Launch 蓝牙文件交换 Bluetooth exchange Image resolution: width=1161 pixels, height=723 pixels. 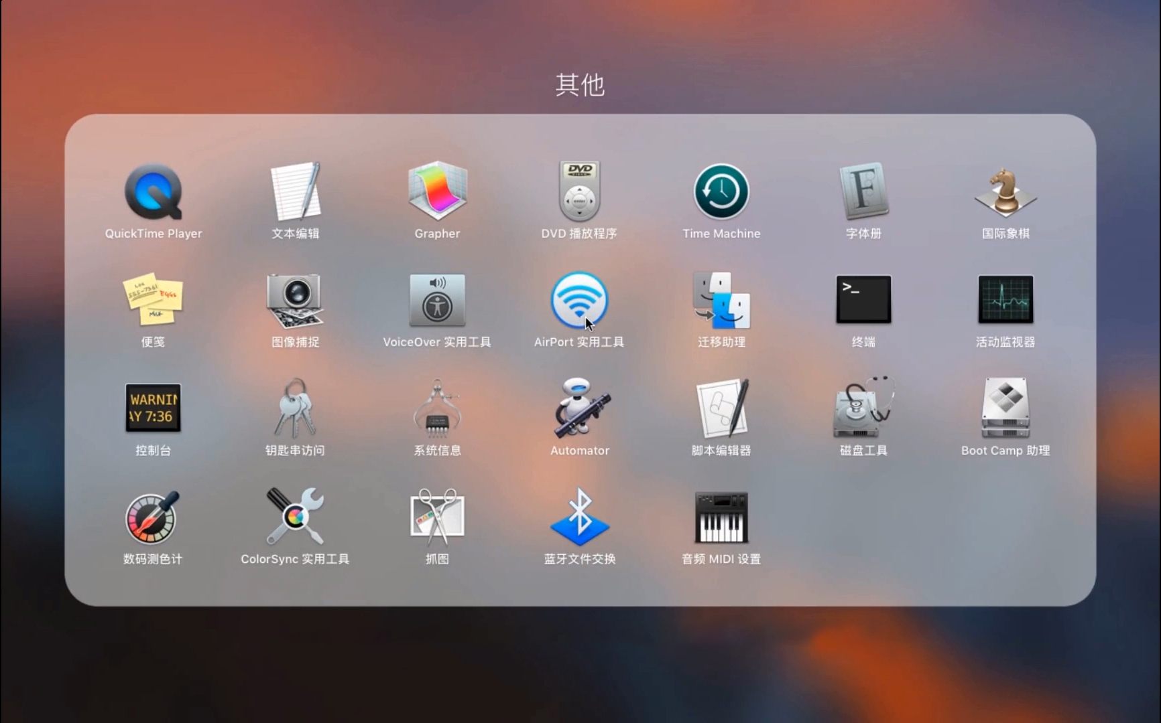[x=580, y=517]
